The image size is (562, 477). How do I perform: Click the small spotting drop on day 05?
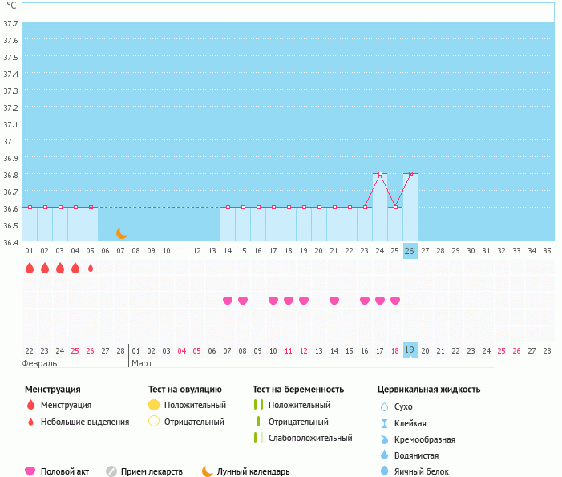(91, 268)
